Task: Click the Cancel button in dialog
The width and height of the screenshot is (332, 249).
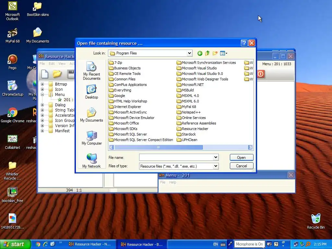Action: tap(241, 166)
